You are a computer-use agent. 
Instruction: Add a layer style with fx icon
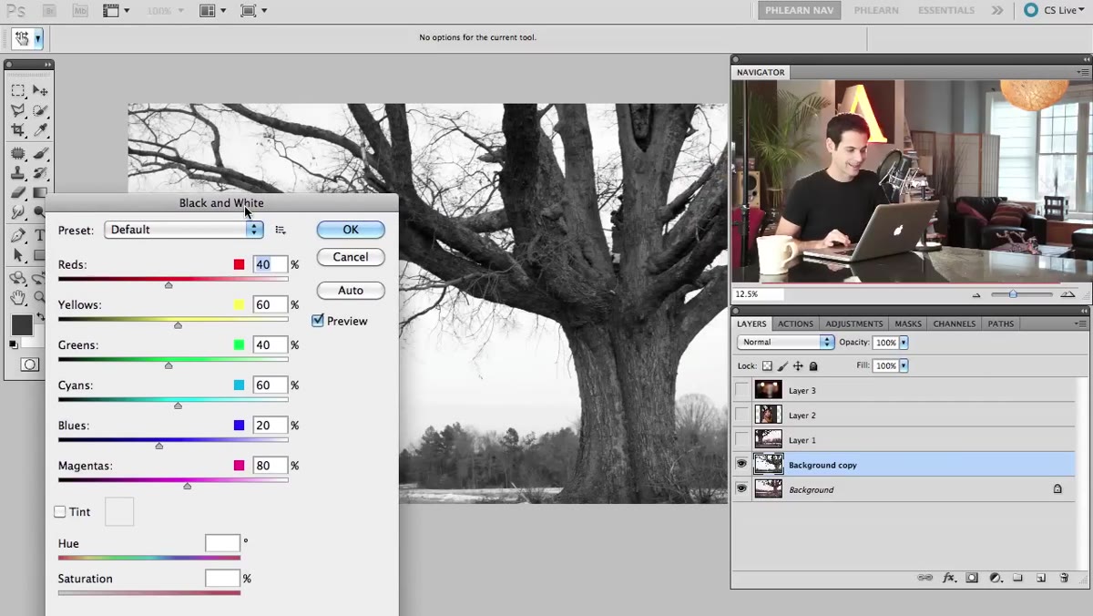(948, 578)
